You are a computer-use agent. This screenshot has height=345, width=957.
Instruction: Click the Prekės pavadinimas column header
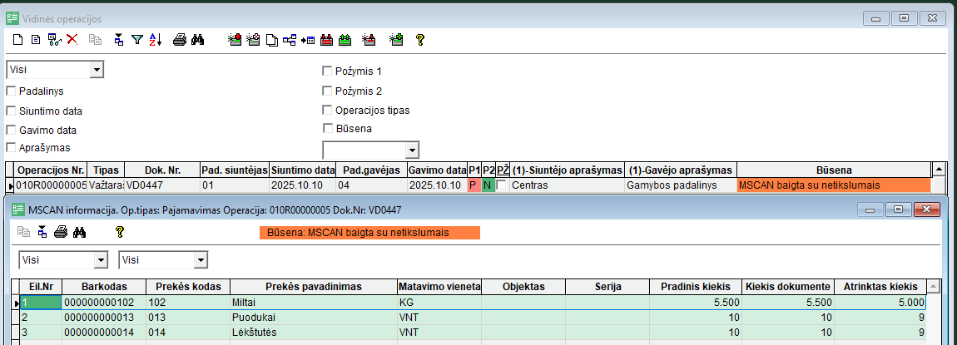click(314, 286)
